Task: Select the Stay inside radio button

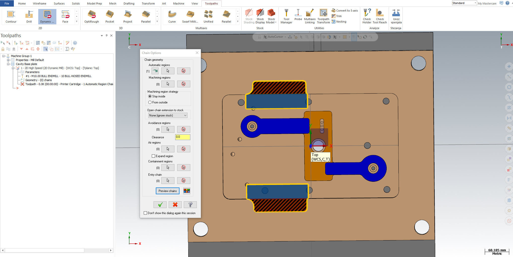Action: (x=150, y=96)
